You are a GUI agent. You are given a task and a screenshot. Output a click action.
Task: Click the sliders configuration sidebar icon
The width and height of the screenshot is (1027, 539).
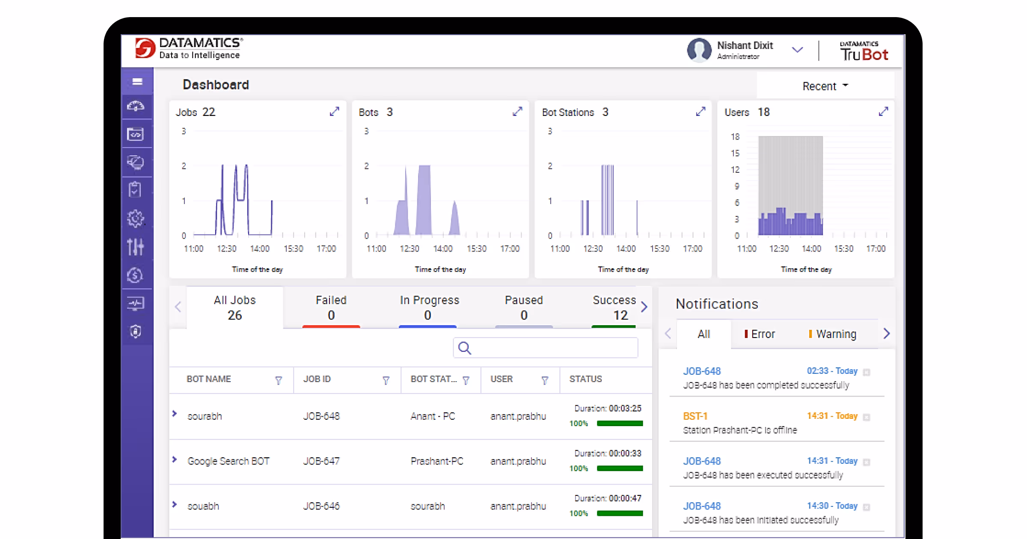click(136, 247)
